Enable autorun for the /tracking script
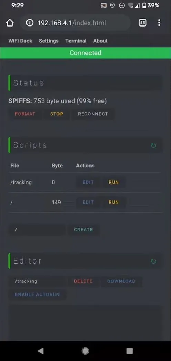This screenshot has height=361, width=171. (37, 295)
